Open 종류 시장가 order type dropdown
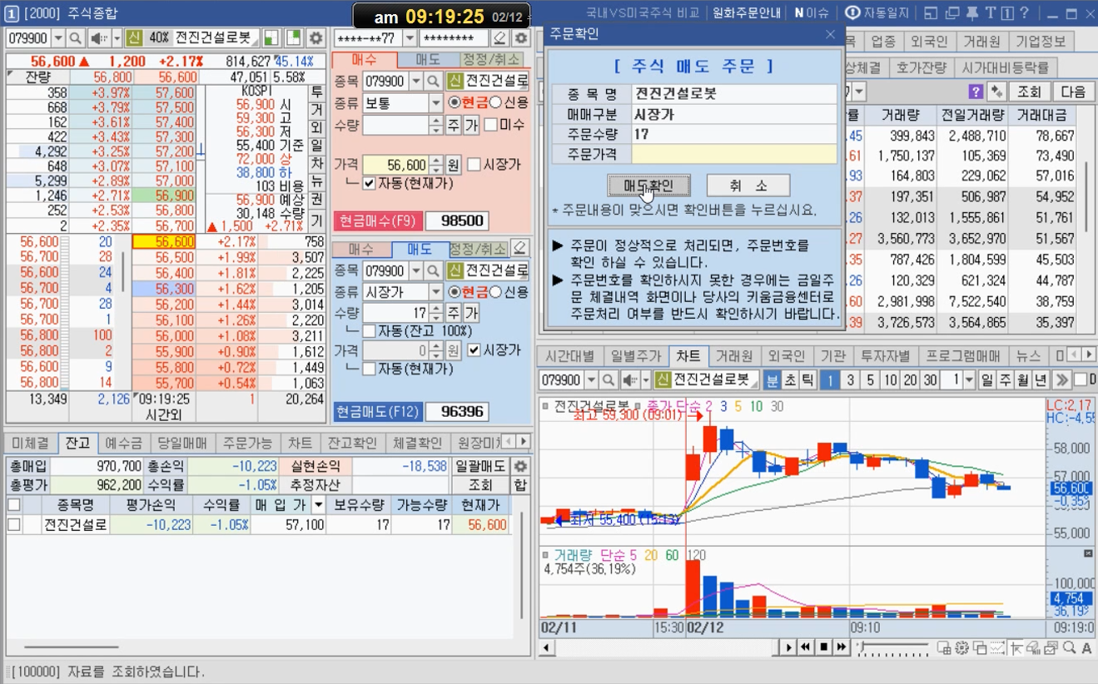 436,292
